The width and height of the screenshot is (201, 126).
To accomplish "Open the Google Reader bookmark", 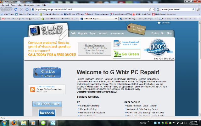I will pos(121,14).
